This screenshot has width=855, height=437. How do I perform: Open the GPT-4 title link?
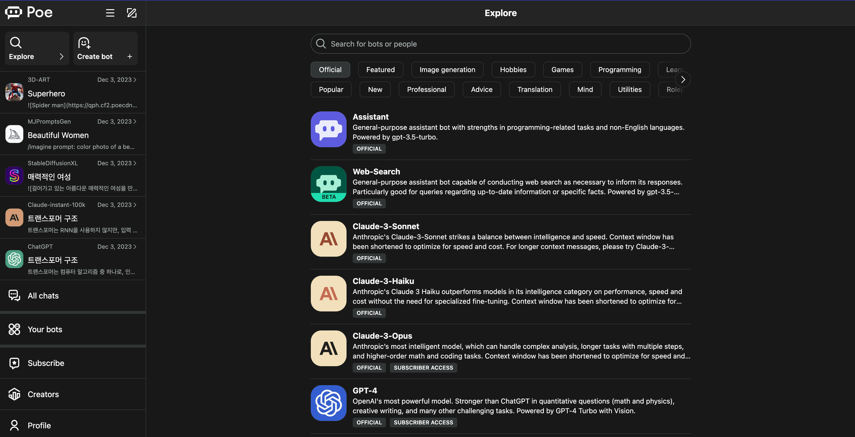click(365, 390)
